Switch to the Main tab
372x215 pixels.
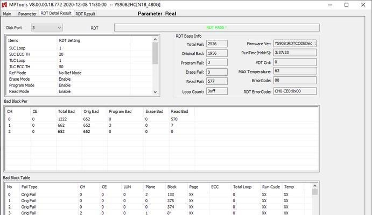tap(8, 13)
